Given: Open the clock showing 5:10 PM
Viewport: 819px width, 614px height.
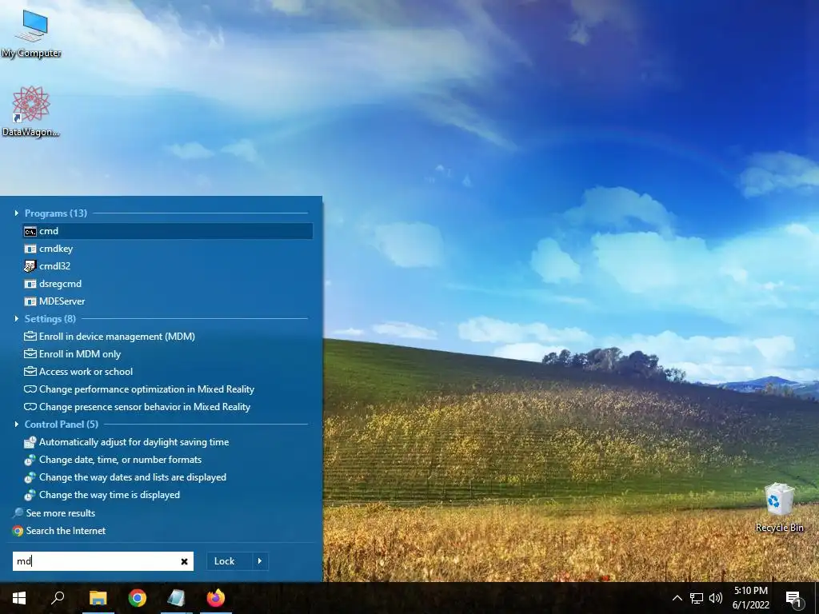Looking at the screenshot, I should click(750, 598).
